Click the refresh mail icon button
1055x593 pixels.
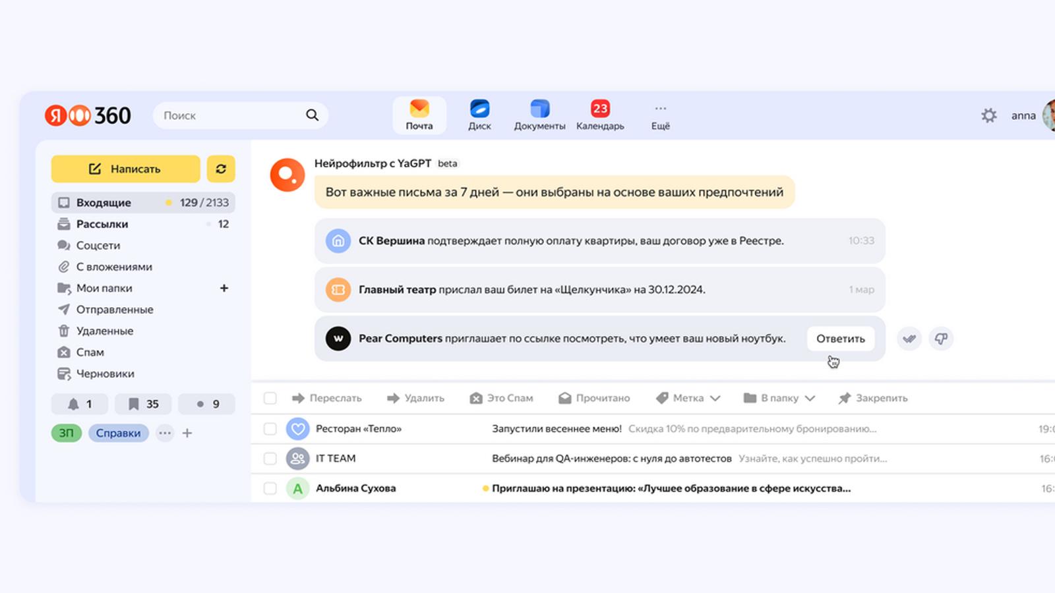click(x=221, y=169)
